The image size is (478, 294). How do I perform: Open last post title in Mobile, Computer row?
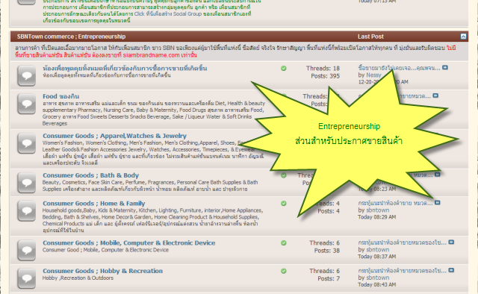[403, 243]
